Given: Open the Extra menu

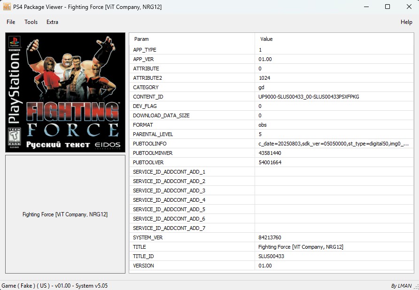Looking at the screenshot, I should 52,22.
